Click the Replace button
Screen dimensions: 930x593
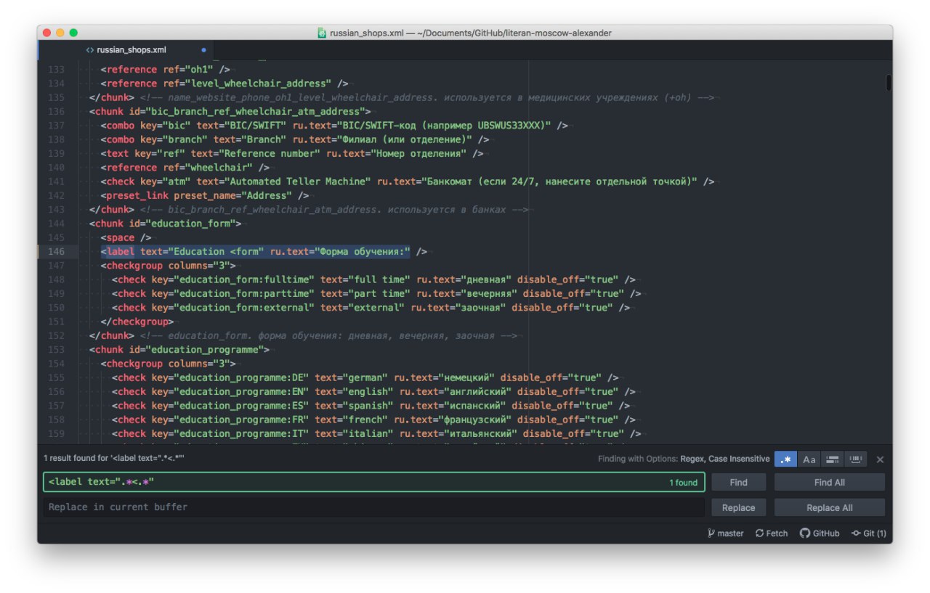(738, 507)
